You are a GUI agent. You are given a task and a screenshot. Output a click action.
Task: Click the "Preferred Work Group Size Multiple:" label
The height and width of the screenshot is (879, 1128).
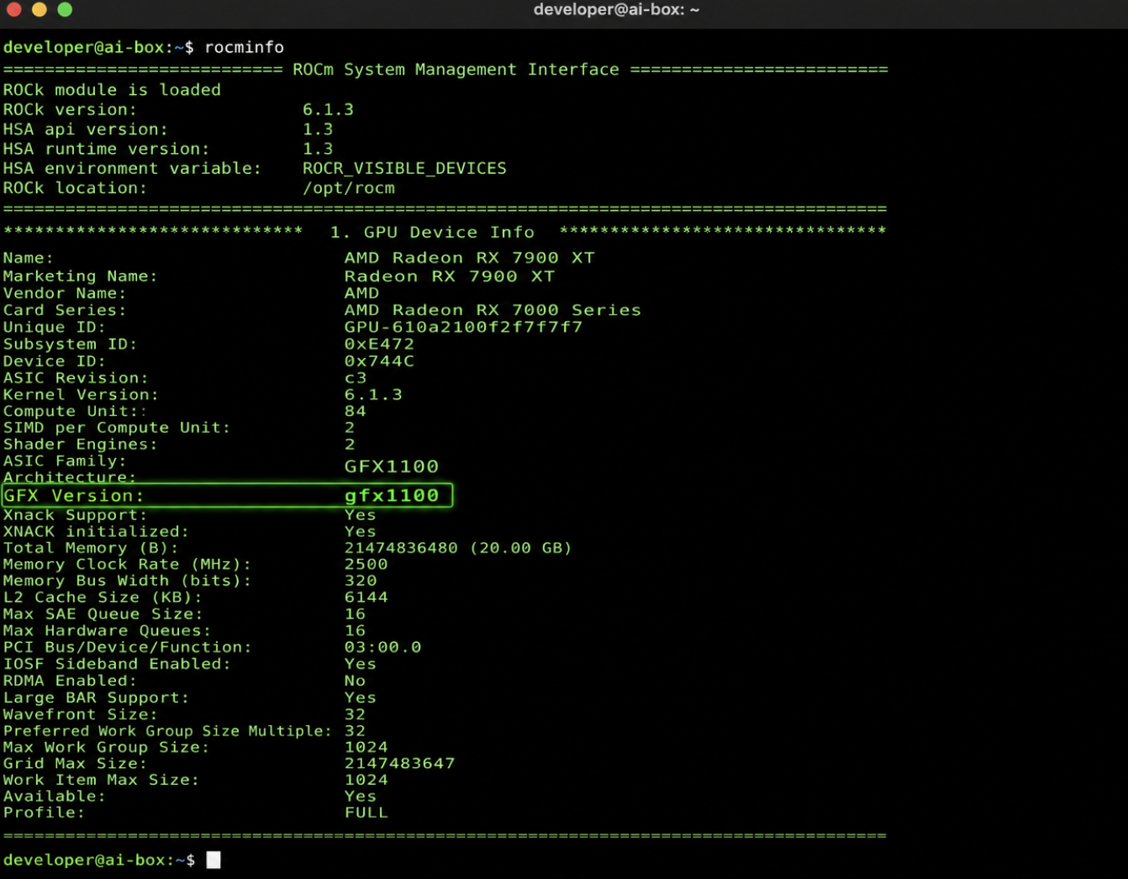(167, 731)
